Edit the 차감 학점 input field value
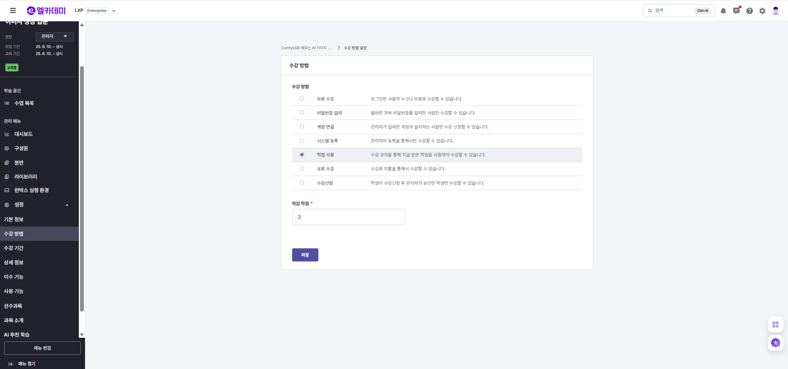Viewport: 788px width, 369px height. click(348, 217)
